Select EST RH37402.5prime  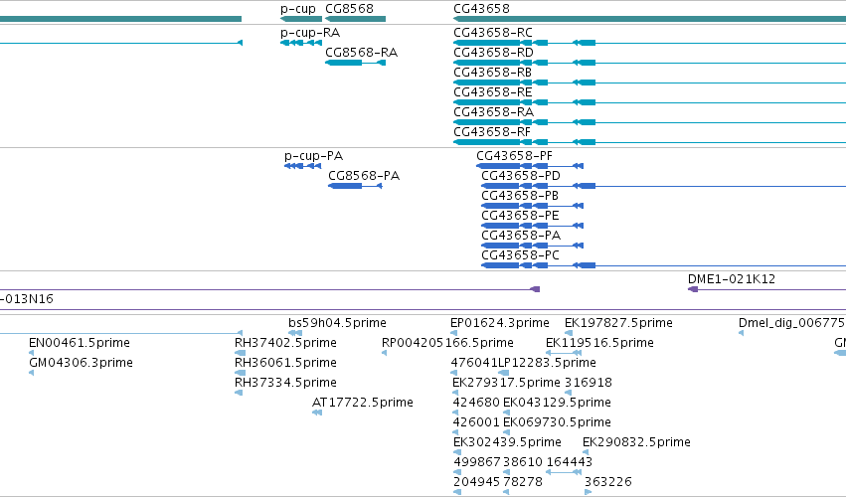coord(285,343)
